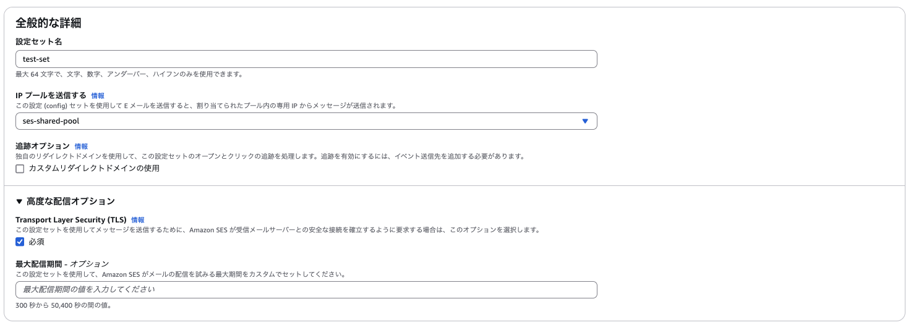
Task: Collapse the 高度な配信オプション triangle
Action: 19,201
